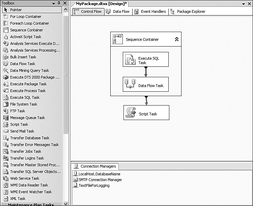Select the Execute Process Task icon

click(5, 91)
